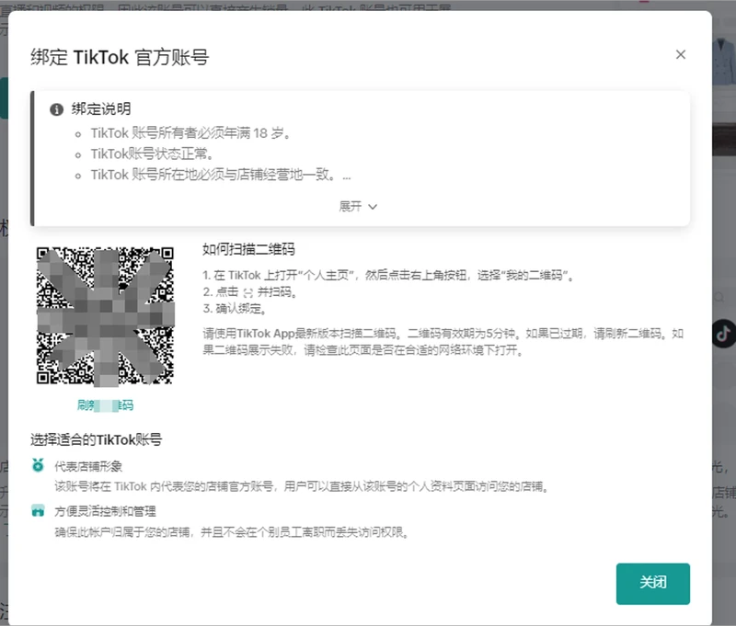Screen dimensions: 736x626
Task: Click the chevron arrow next to 展开
Action: tap(373, 207)
